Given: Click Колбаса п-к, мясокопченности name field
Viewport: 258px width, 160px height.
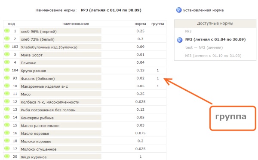Looking at the screenshot, I should point(60,102).
